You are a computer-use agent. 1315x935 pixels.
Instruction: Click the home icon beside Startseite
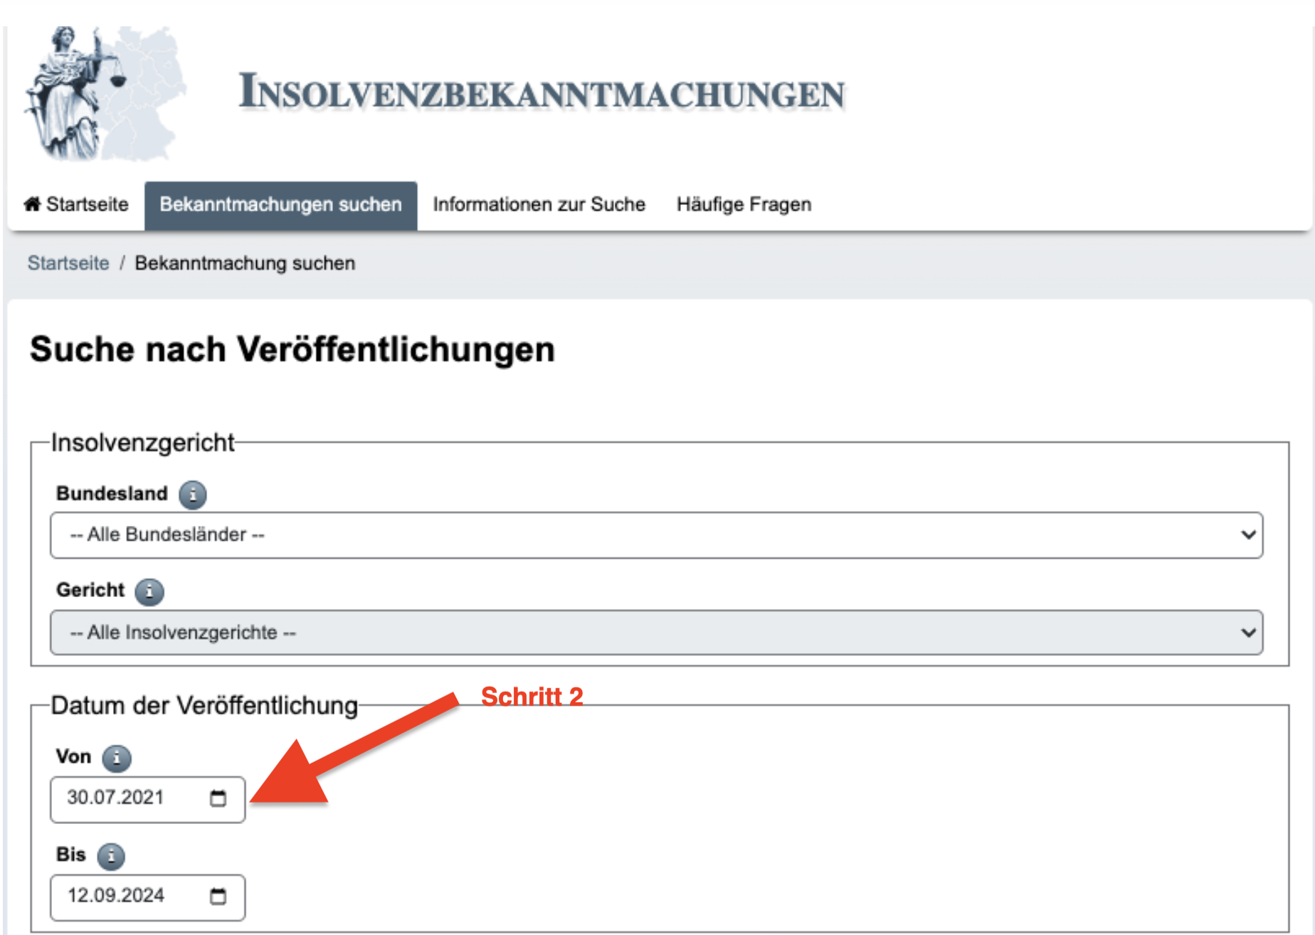32,204
